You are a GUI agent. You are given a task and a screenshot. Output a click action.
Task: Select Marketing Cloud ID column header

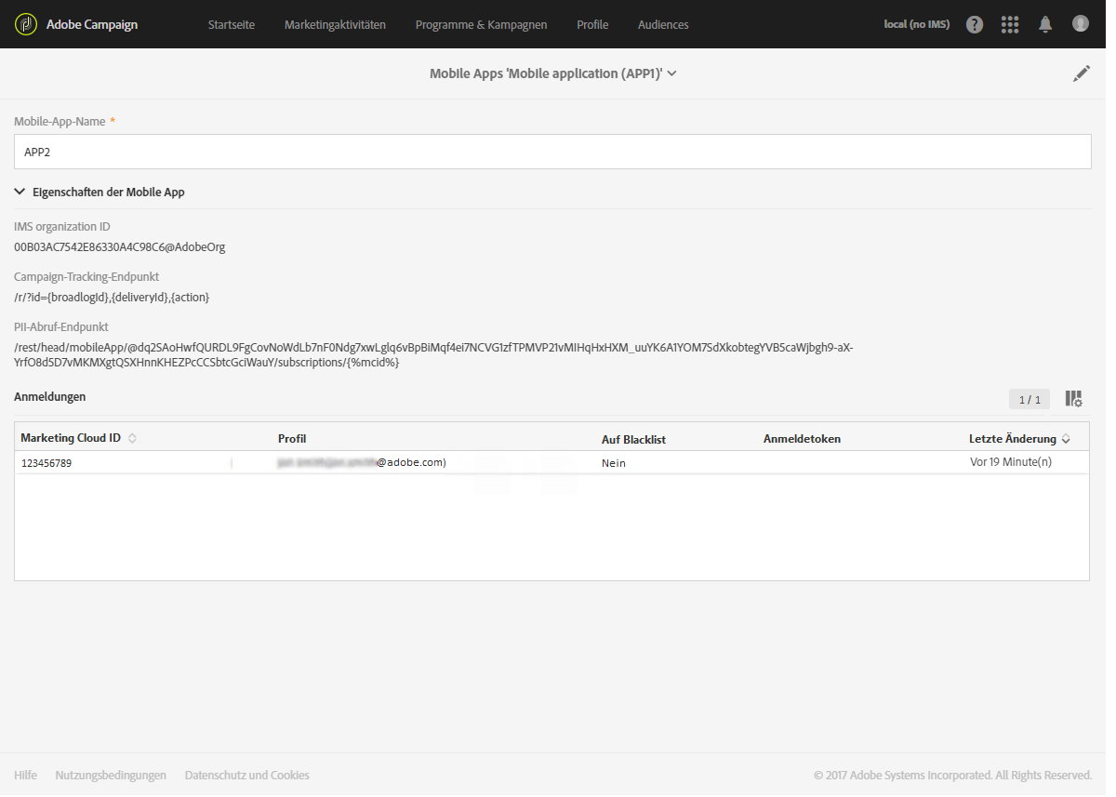coord(71,439)
